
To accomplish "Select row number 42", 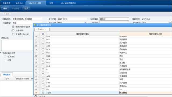I will [x=36, y=69].
